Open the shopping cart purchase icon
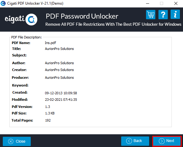Screen dimensions: 183x147 coord(151,15)
